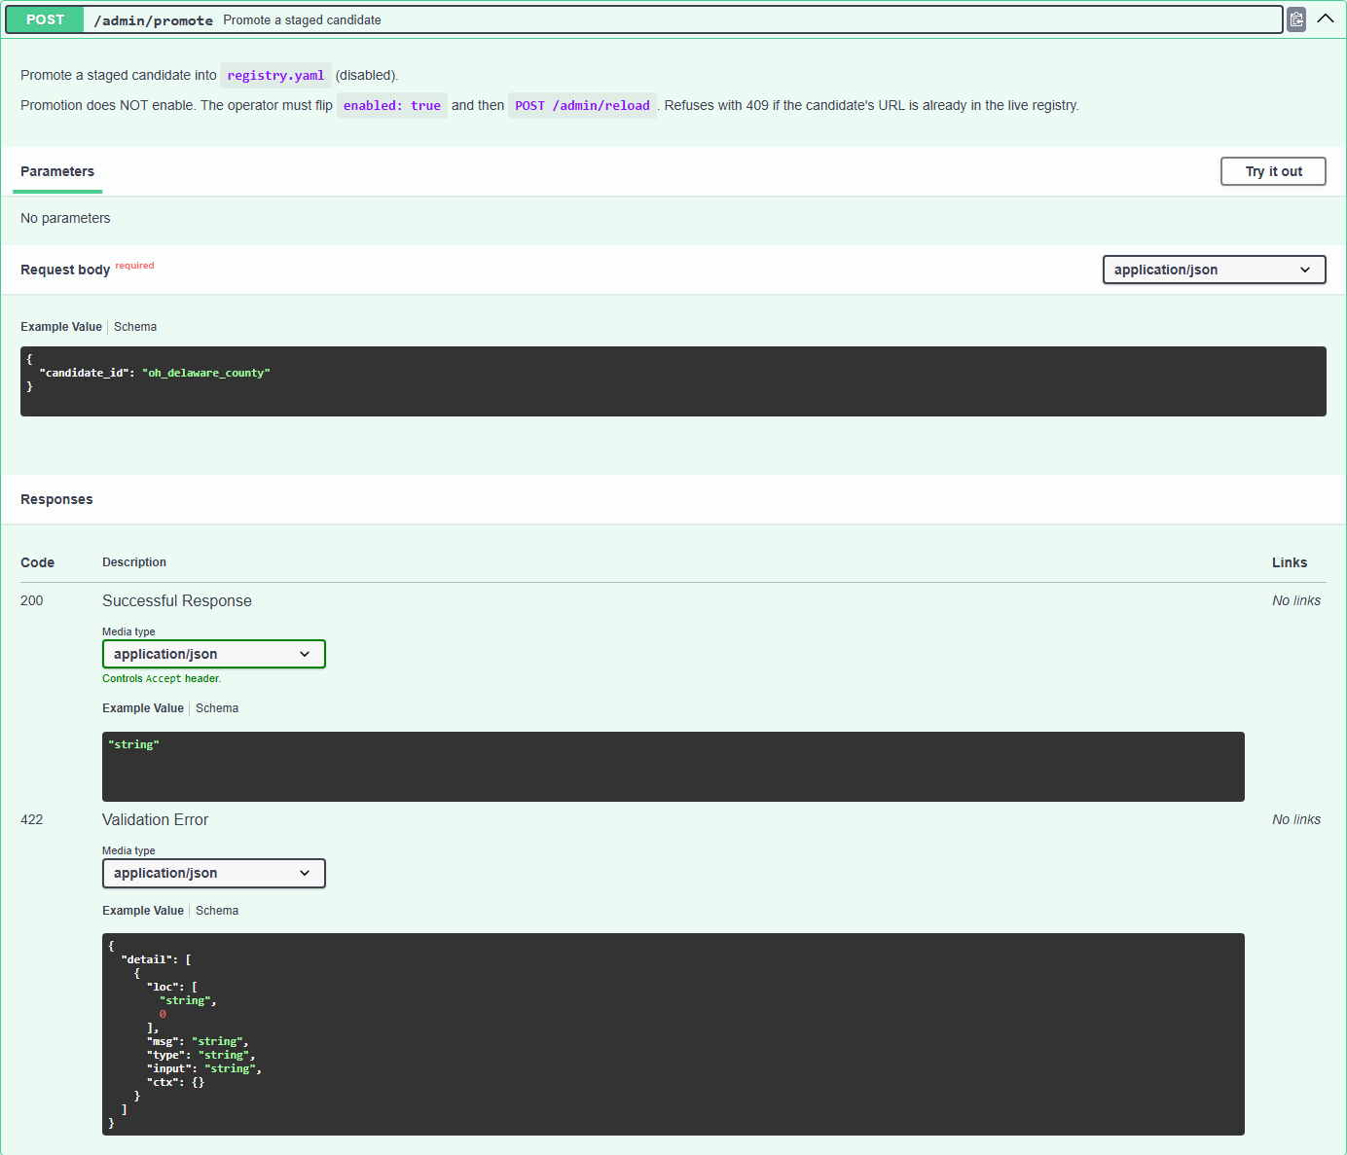
Task: Copy the /admin/promote path to clipboard
Action: tap(1296, 19)
